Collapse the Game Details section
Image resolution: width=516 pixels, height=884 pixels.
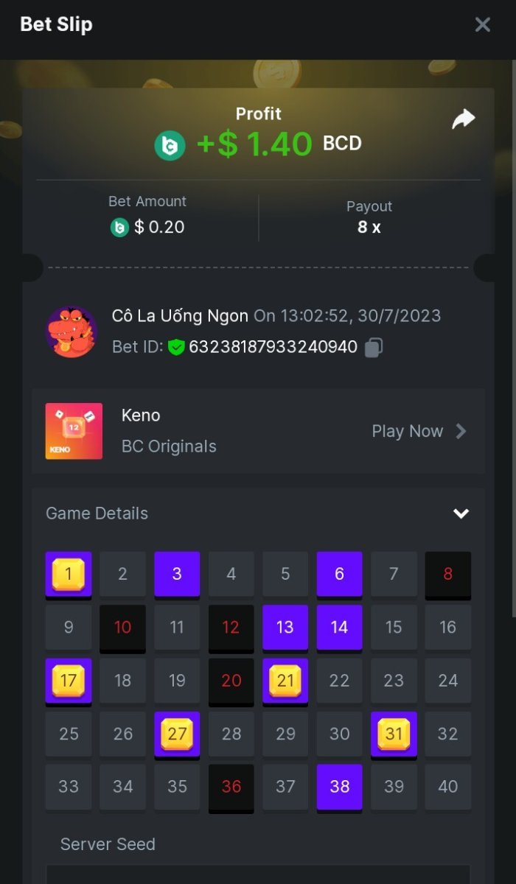pyautogui.click(x=461, y=513)
